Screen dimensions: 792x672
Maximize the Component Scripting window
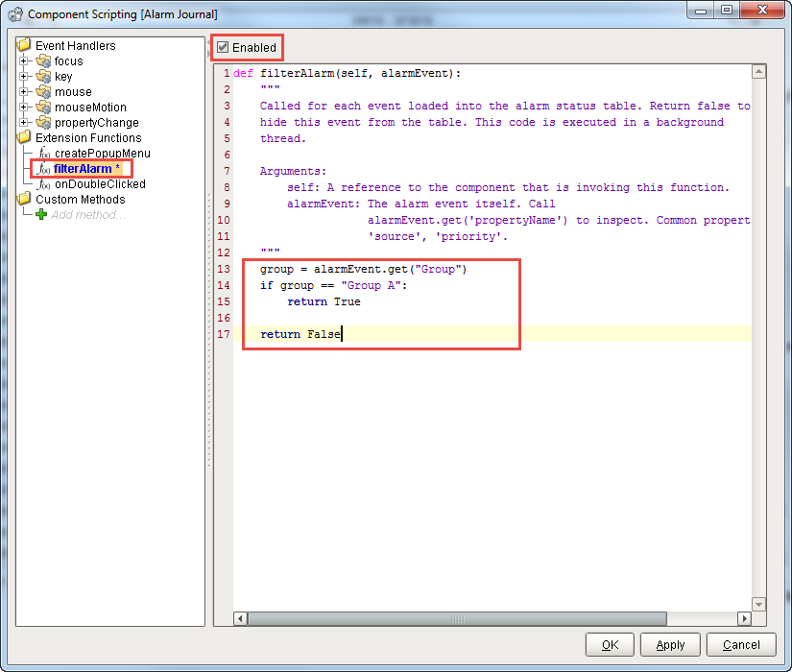[x=727, y=11]
